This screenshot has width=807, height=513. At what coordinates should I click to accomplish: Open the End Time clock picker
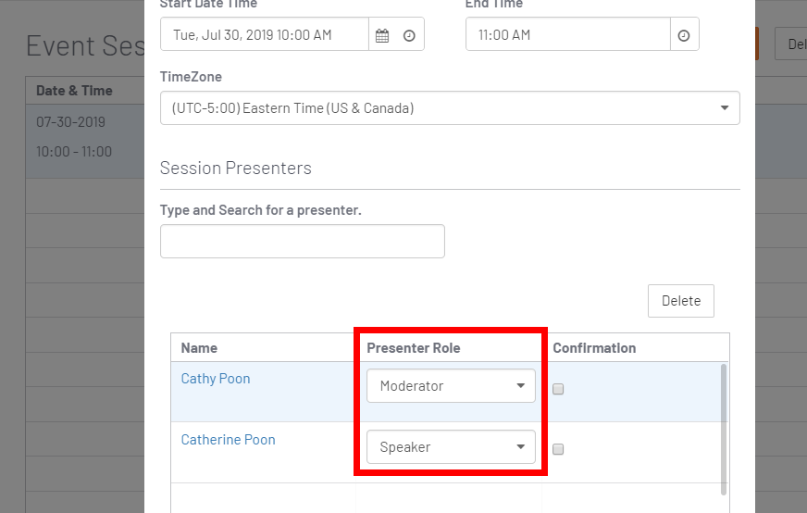684,35
